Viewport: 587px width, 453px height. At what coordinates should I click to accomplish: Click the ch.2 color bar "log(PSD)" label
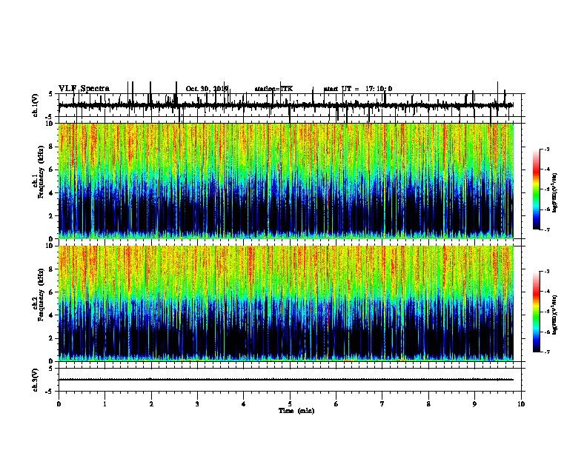click(x=554, y=315)
